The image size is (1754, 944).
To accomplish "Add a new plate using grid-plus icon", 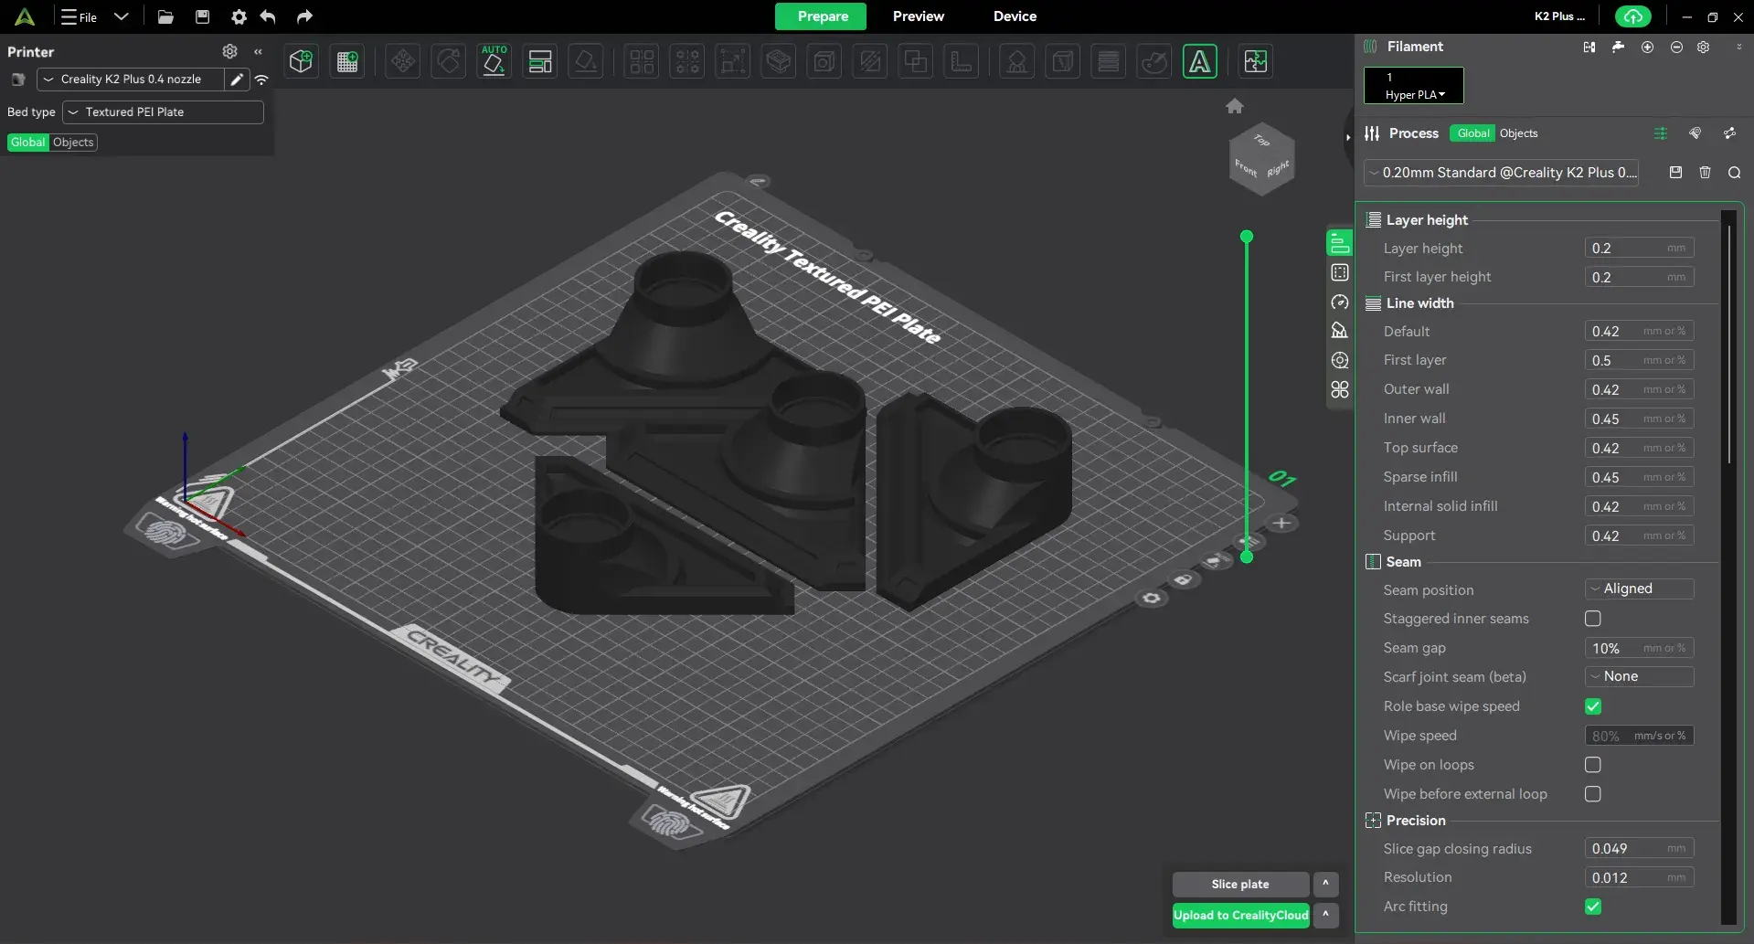I will point(347,61).
